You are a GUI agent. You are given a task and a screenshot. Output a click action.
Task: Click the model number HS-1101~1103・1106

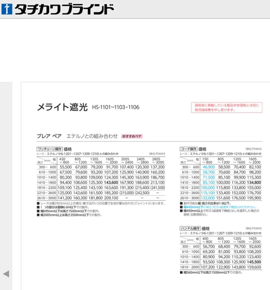click(x=116, y=107)
